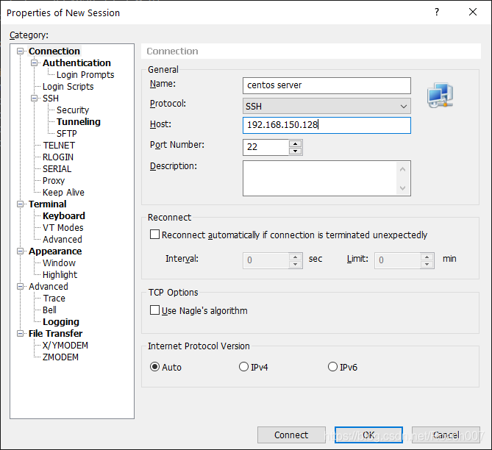492x450 pixels.
Task: Click the Connect button
Action: click(x=291, y=435)
